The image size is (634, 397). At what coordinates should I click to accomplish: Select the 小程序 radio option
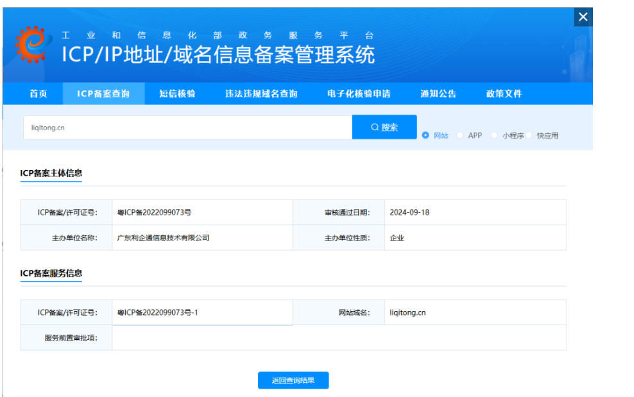coord(494,135)
